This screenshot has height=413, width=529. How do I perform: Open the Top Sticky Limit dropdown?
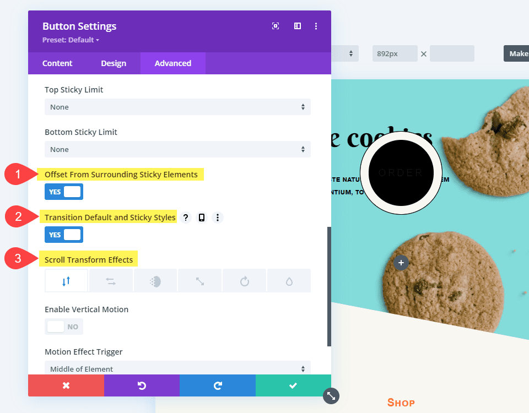pyautogui.click(x=177, y=107)
